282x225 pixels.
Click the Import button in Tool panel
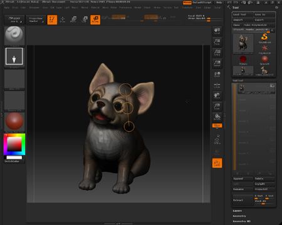[x=243, y=20]
